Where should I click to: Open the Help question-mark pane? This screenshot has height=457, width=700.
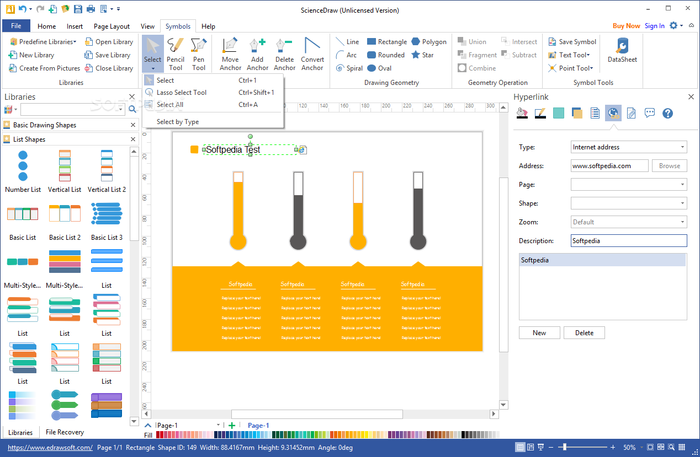pyautogui.click(x=667, y=113)
